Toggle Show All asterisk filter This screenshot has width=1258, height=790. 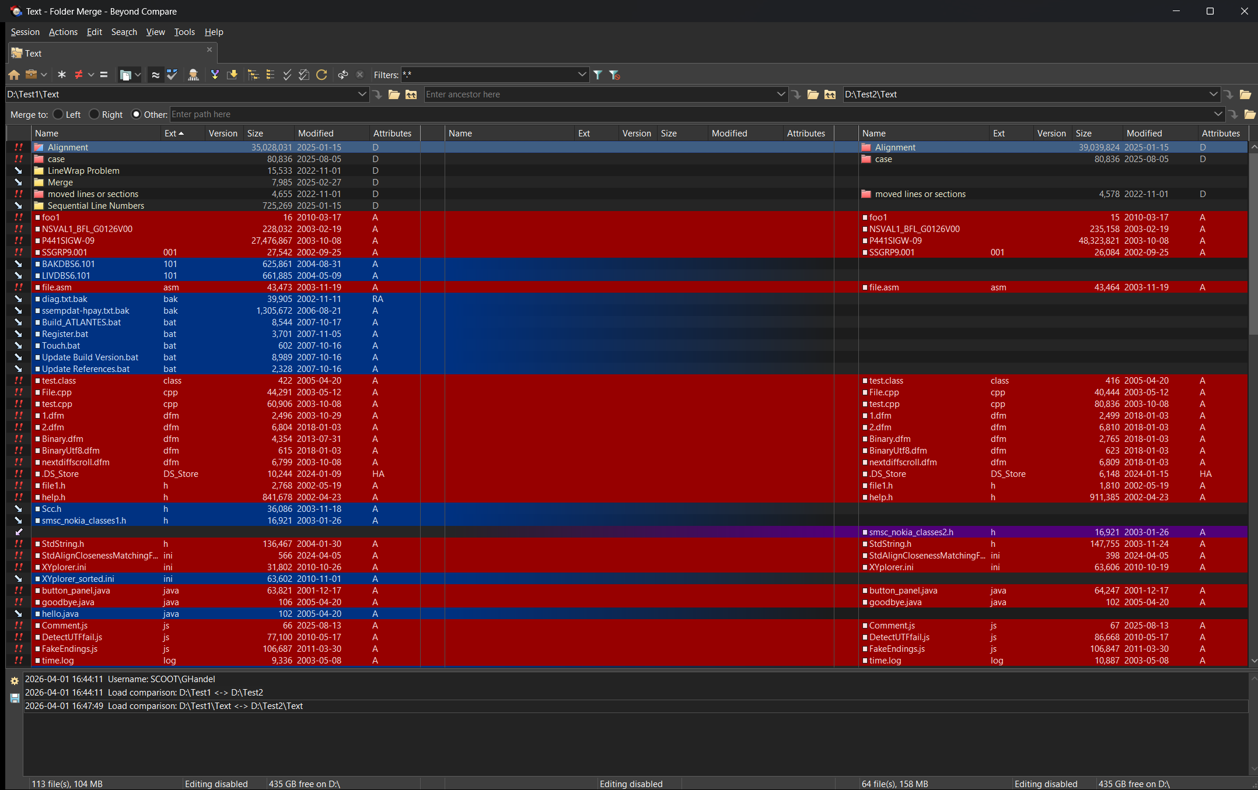click(x=62, y=75)
